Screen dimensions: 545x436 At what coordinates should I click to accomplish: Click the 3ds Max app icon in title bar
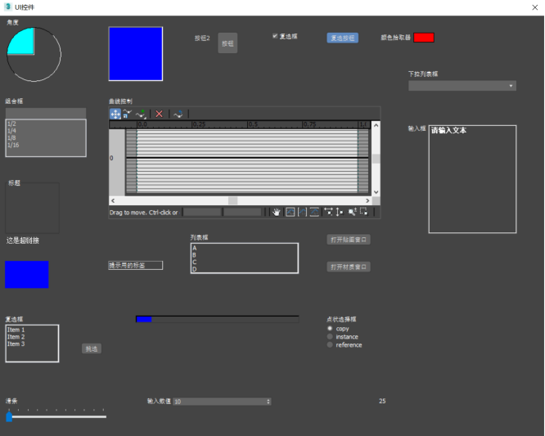point(8,7)
